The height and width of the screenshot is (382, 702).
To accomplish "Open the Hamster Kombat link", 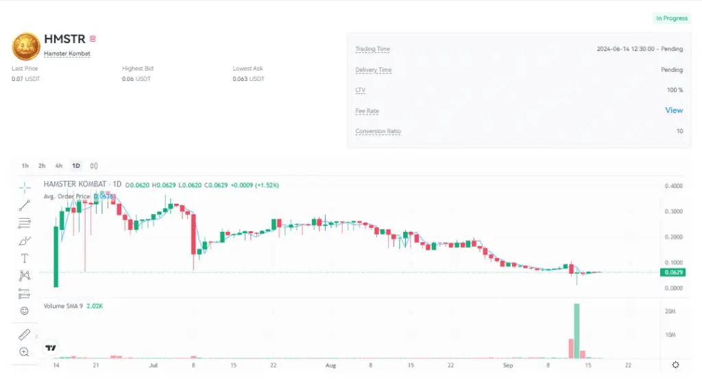I will click(x=66, y=53).
